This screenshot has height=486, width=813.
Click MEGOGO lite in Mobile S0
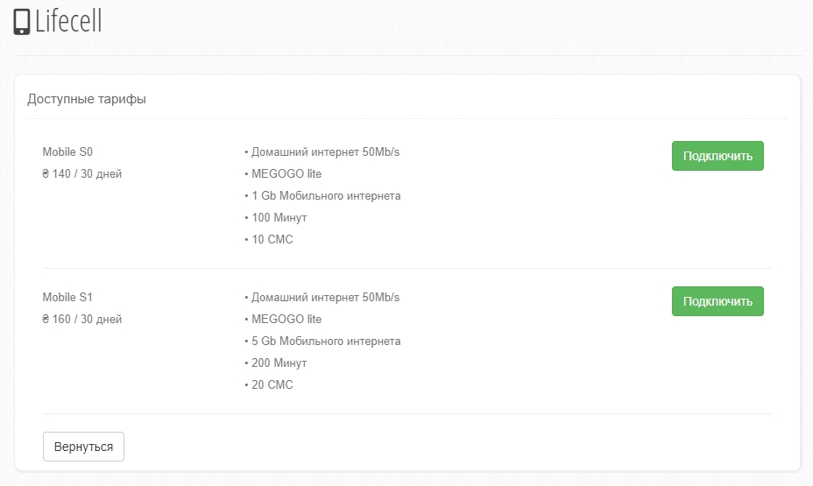285,173
